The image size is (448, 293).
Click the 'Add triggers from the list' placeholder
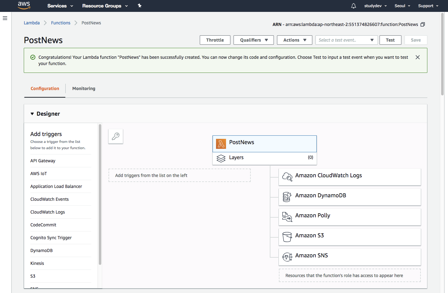pyautogui.click(x=179, y=175)
